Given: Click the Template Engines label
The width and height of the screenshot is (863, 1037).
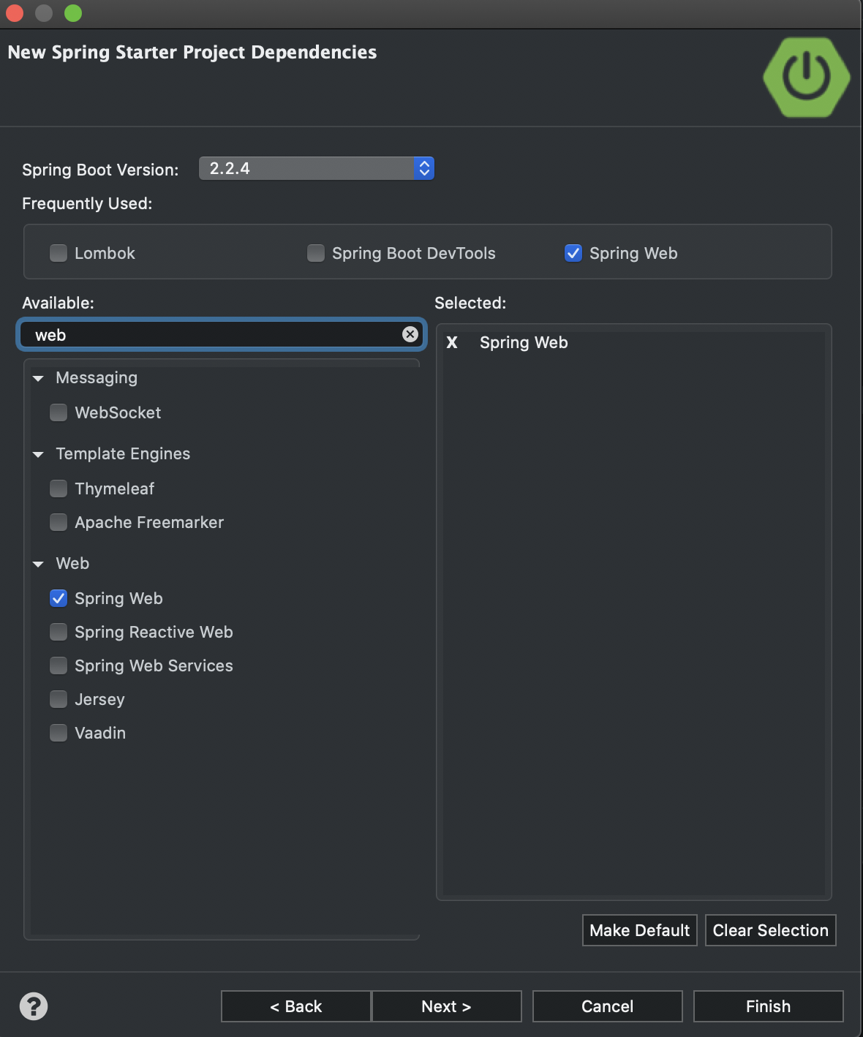Looking at the screenshot, I should point(123,453).
